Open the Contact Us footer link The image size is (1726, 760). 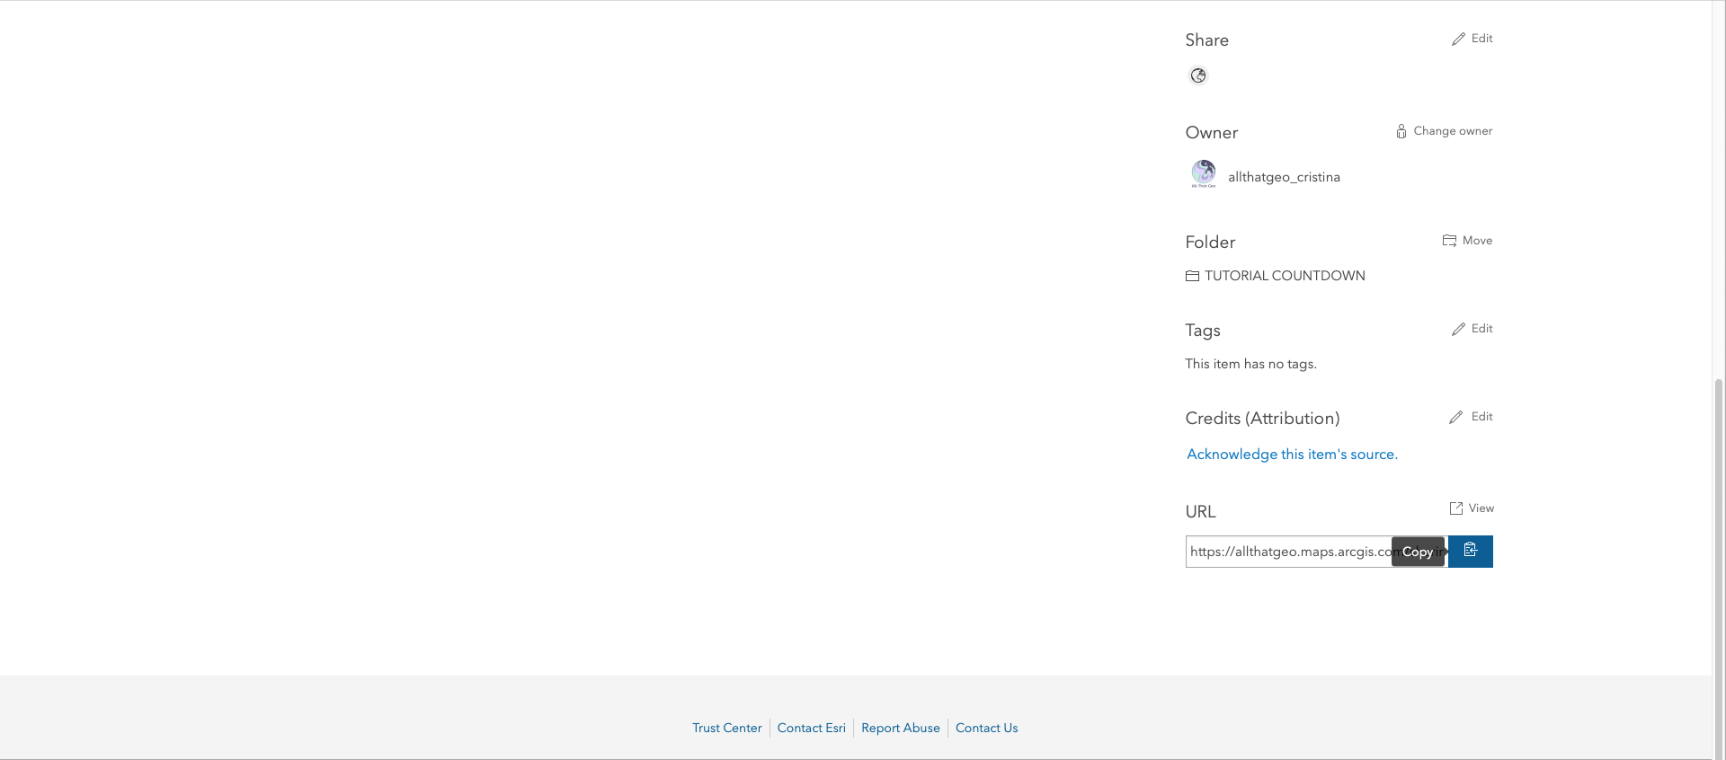coord(986,728)
